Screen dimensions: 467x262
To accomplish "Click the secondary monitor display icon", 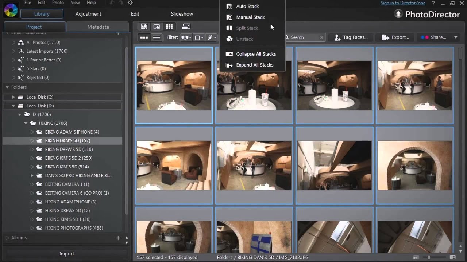I will click(x=186, y=27).
